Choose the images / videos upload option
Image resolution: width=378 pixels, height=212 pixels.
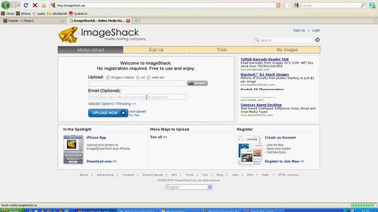coord(108,78)
